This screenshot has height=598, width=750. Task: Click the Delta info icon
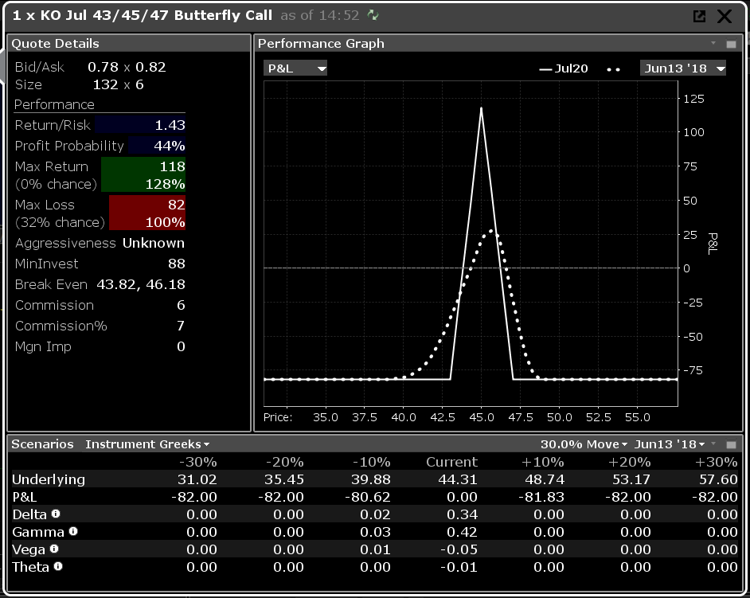56,514
